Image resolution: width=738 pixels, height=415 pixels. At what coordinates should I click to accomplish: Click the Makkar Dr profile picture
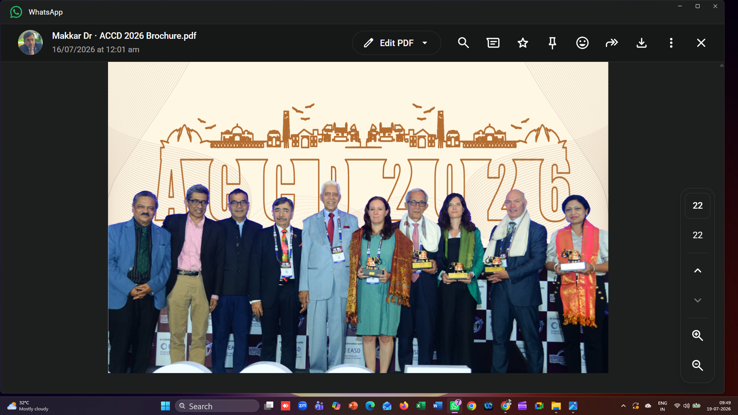pyautogui.click(x=30, y=43)
